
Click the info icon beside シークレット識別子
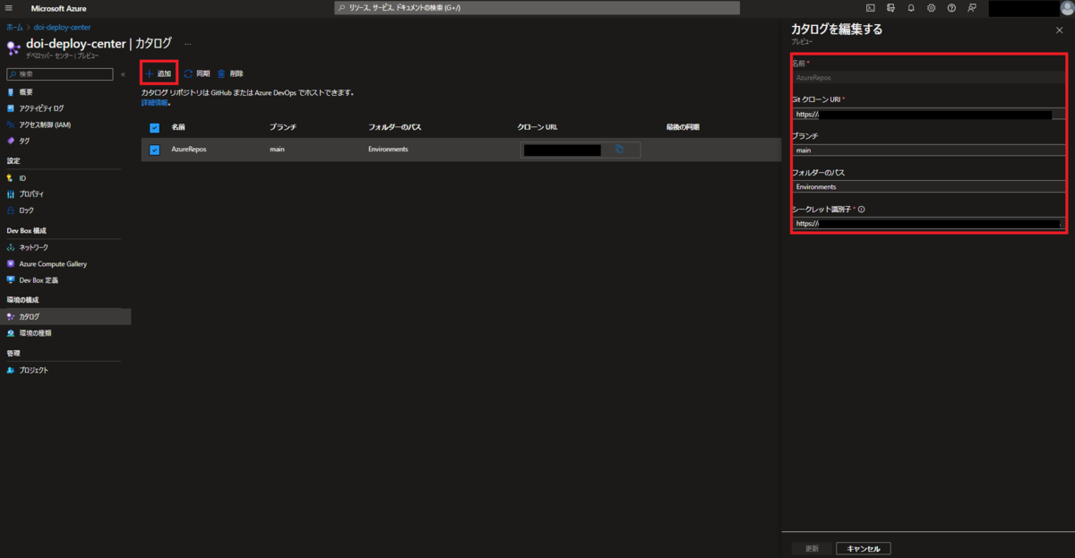tap(862, 210)
